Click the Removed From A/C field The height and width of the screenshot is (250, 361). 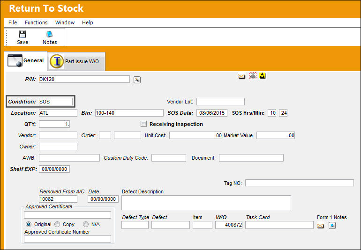tap(58, 199)
